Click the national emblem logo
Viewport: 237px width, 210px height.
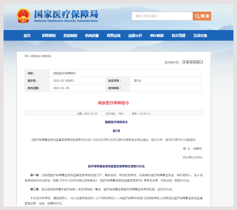coord(23,16)
